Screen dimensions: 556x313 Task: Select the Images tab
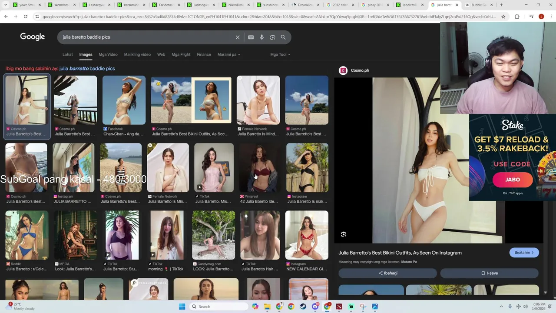click(x=86, y=54)
